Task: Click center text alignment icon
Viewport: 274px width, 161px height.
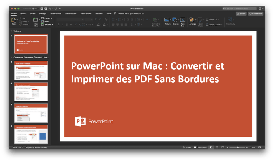Action: [x=117, y=24]
